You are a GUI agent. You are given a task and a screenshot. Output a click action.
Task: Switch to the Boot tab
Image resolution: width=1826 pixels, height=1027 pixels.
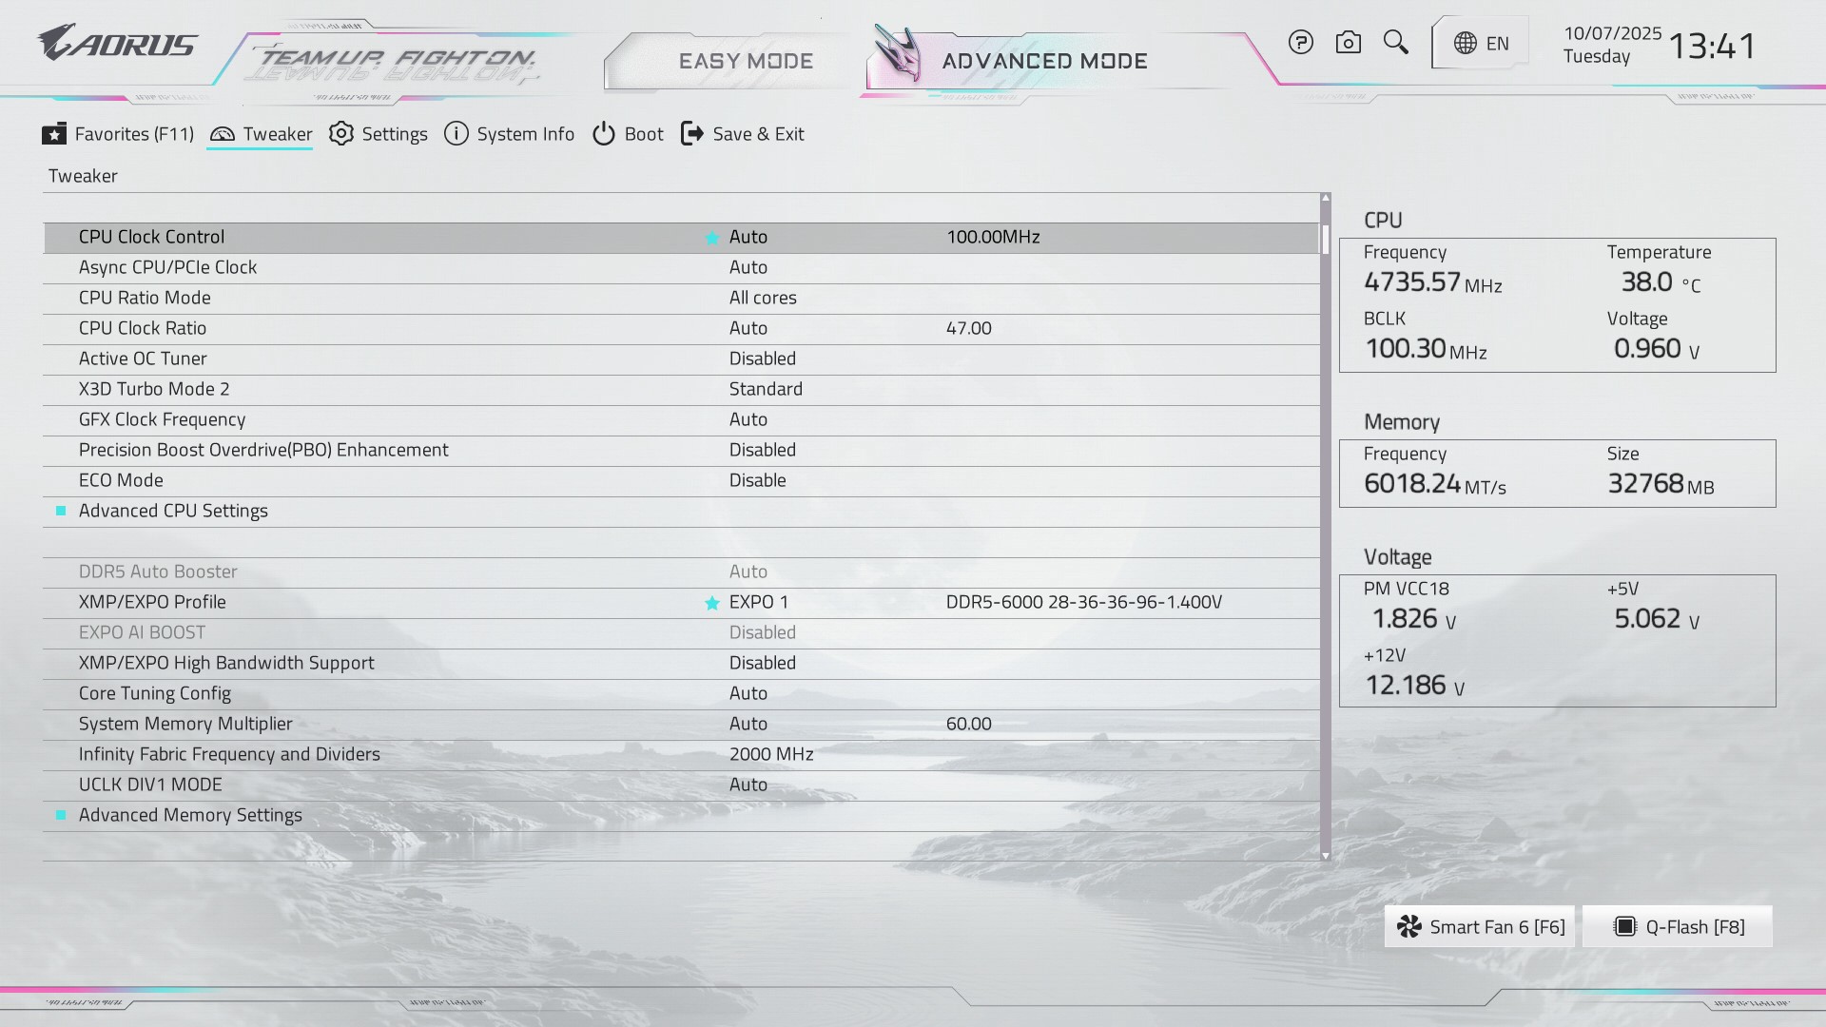628,134
